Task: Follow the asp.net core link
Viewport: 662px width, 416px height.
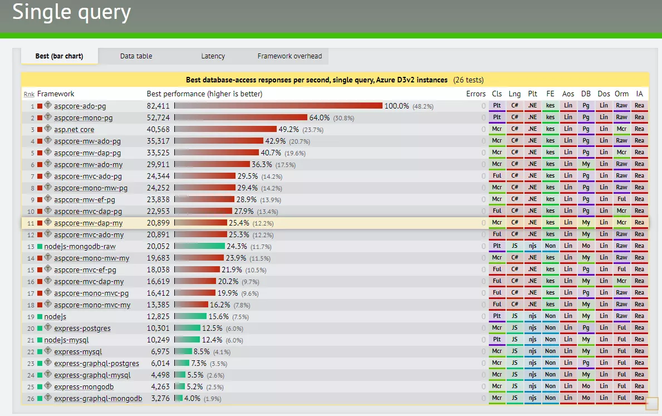Action: click(x=74, y=130)
